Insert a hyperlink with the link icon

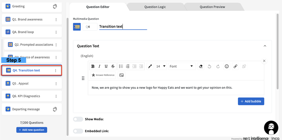235,66
